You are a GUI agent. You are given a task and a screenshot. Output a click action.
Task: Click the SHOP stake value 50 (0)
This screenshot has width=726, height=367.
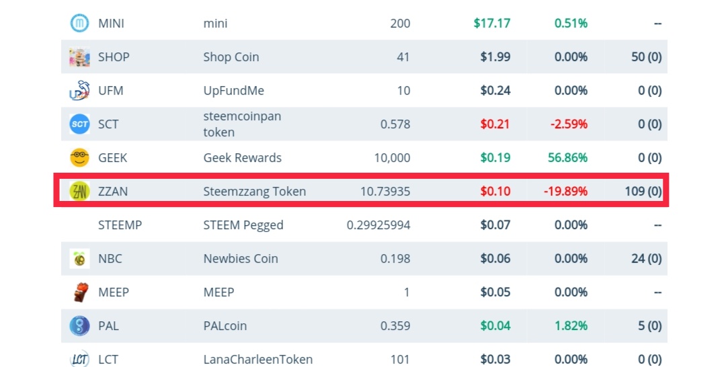[646, 57]
